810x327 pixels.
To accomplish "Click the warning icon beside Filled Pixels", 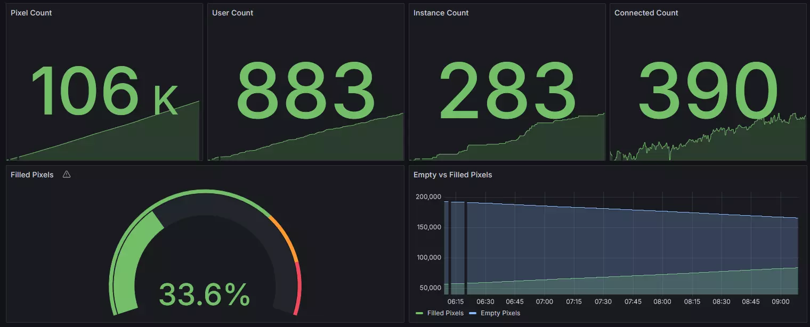I will tap(67, 174).
